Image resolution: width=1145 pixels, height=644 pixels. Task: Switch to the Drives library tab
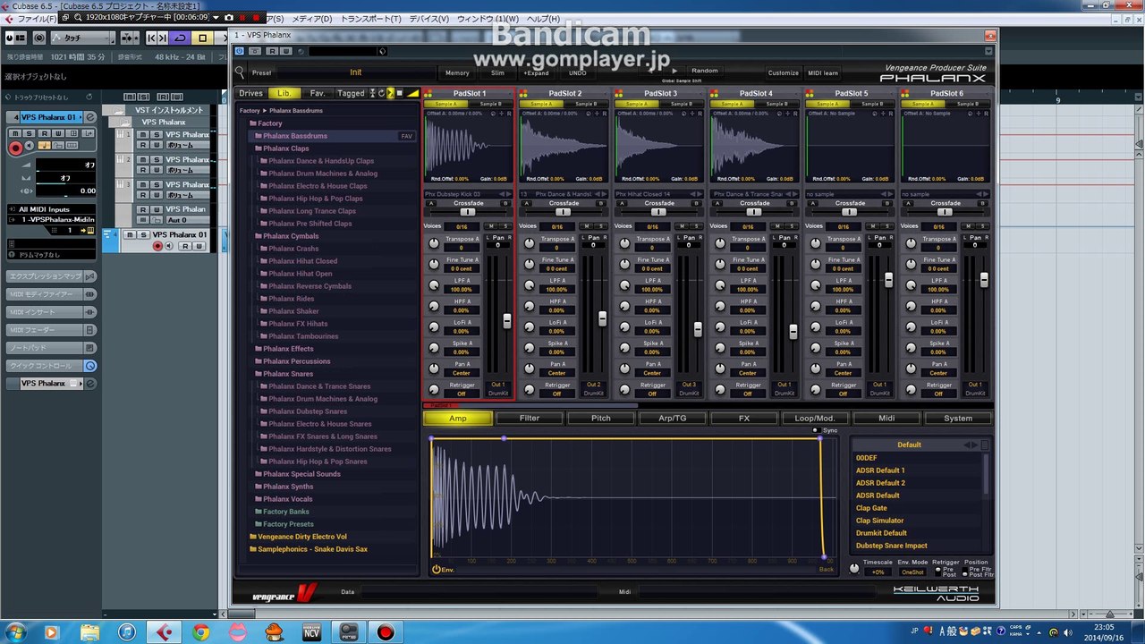251,93
